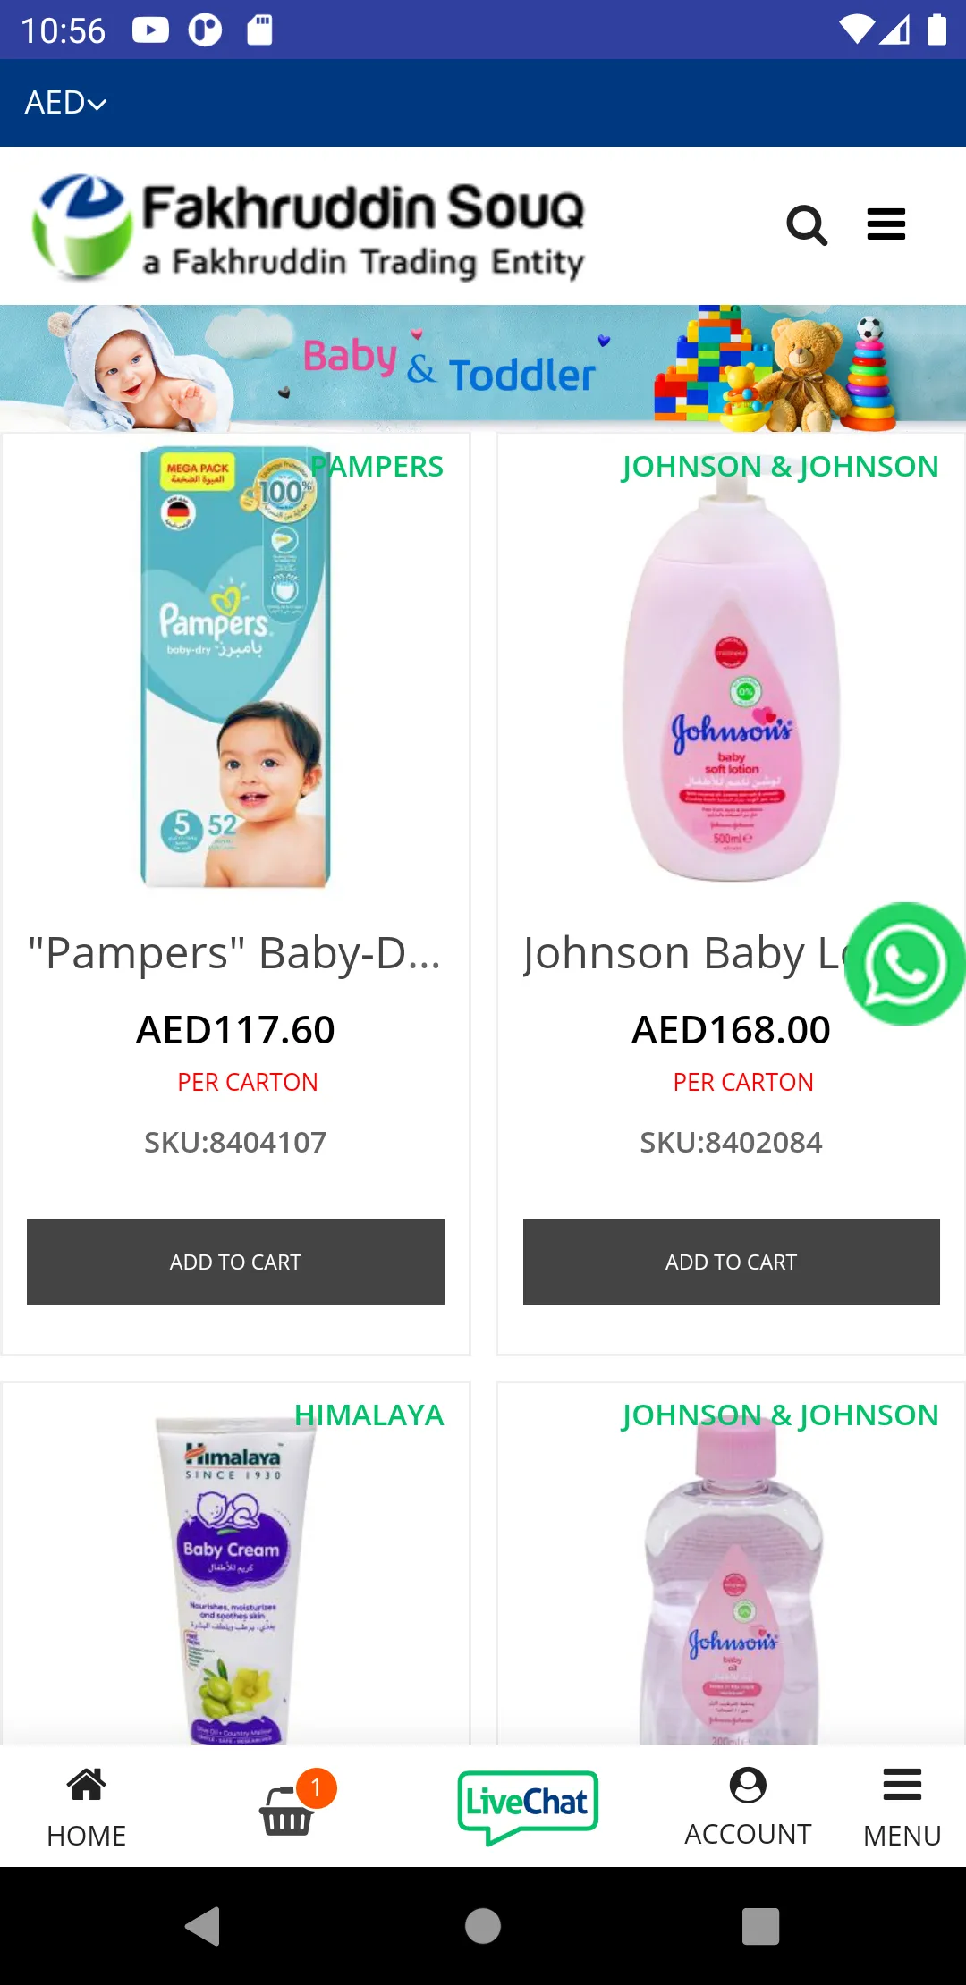Start a LiveChat conversation
The width and height of the screenshot is (966, 1985).
pyautogui.click(x=528, y=1806)
